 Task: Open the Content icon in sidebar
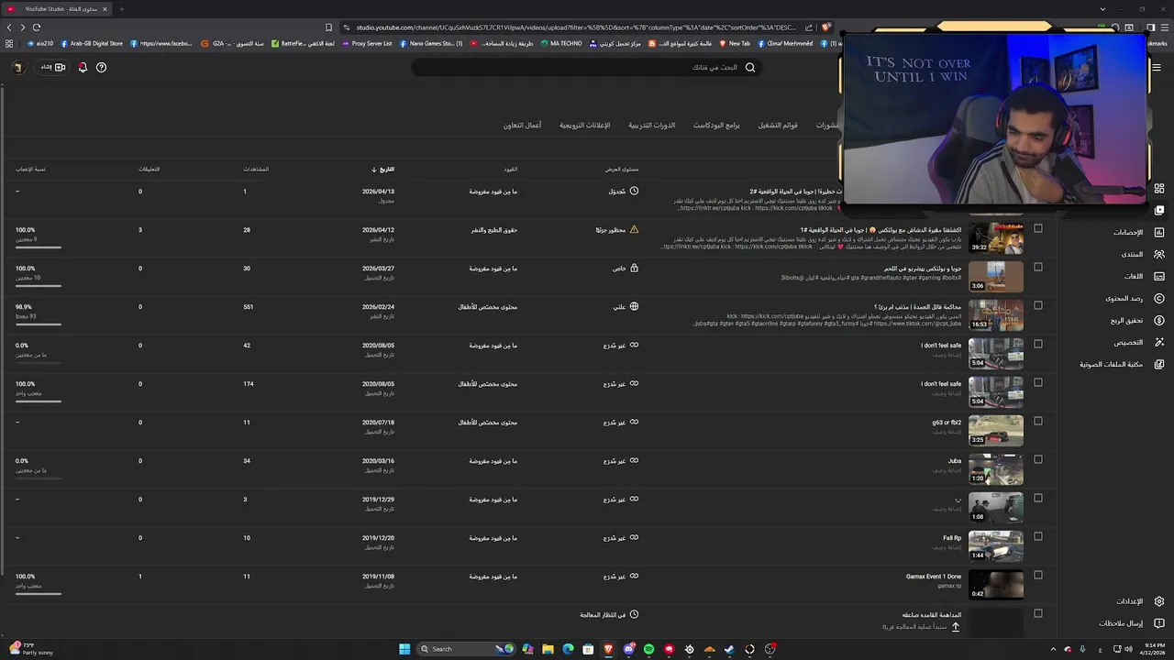click(1159, 210)
